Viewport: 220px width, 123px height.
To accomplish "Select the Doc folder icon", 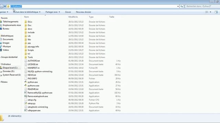I will point(26,25).
